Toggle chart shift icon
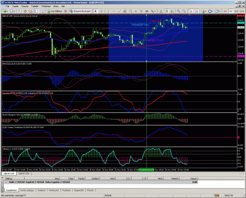The width and height of the screenshot is (246, 198). (197, 11)
